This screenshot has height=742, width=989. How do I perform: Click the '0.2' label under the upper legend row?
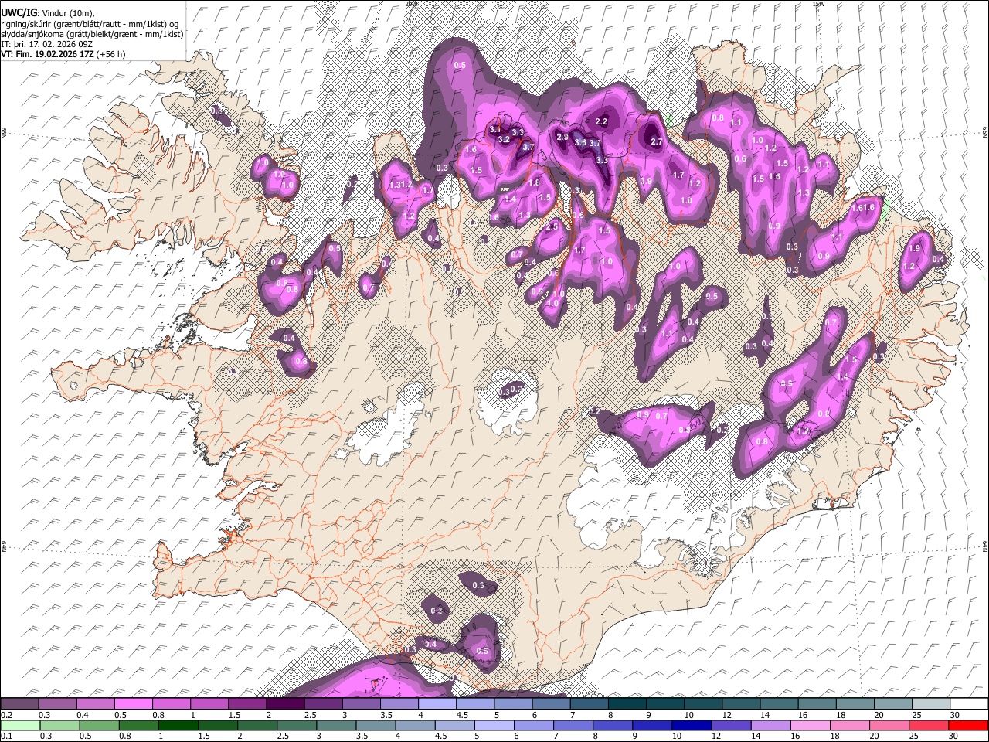pyautogui.click(x=7, y=715)
